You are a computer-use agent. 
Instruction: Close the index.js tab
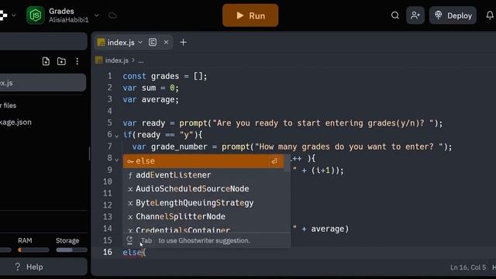coord(166,42)
